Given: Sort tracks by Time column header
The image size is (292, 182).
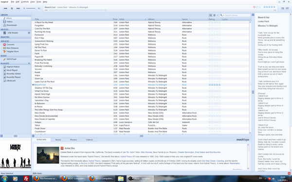Looking at the screenshot, I should pyautogui.click(x=114, y=19).
